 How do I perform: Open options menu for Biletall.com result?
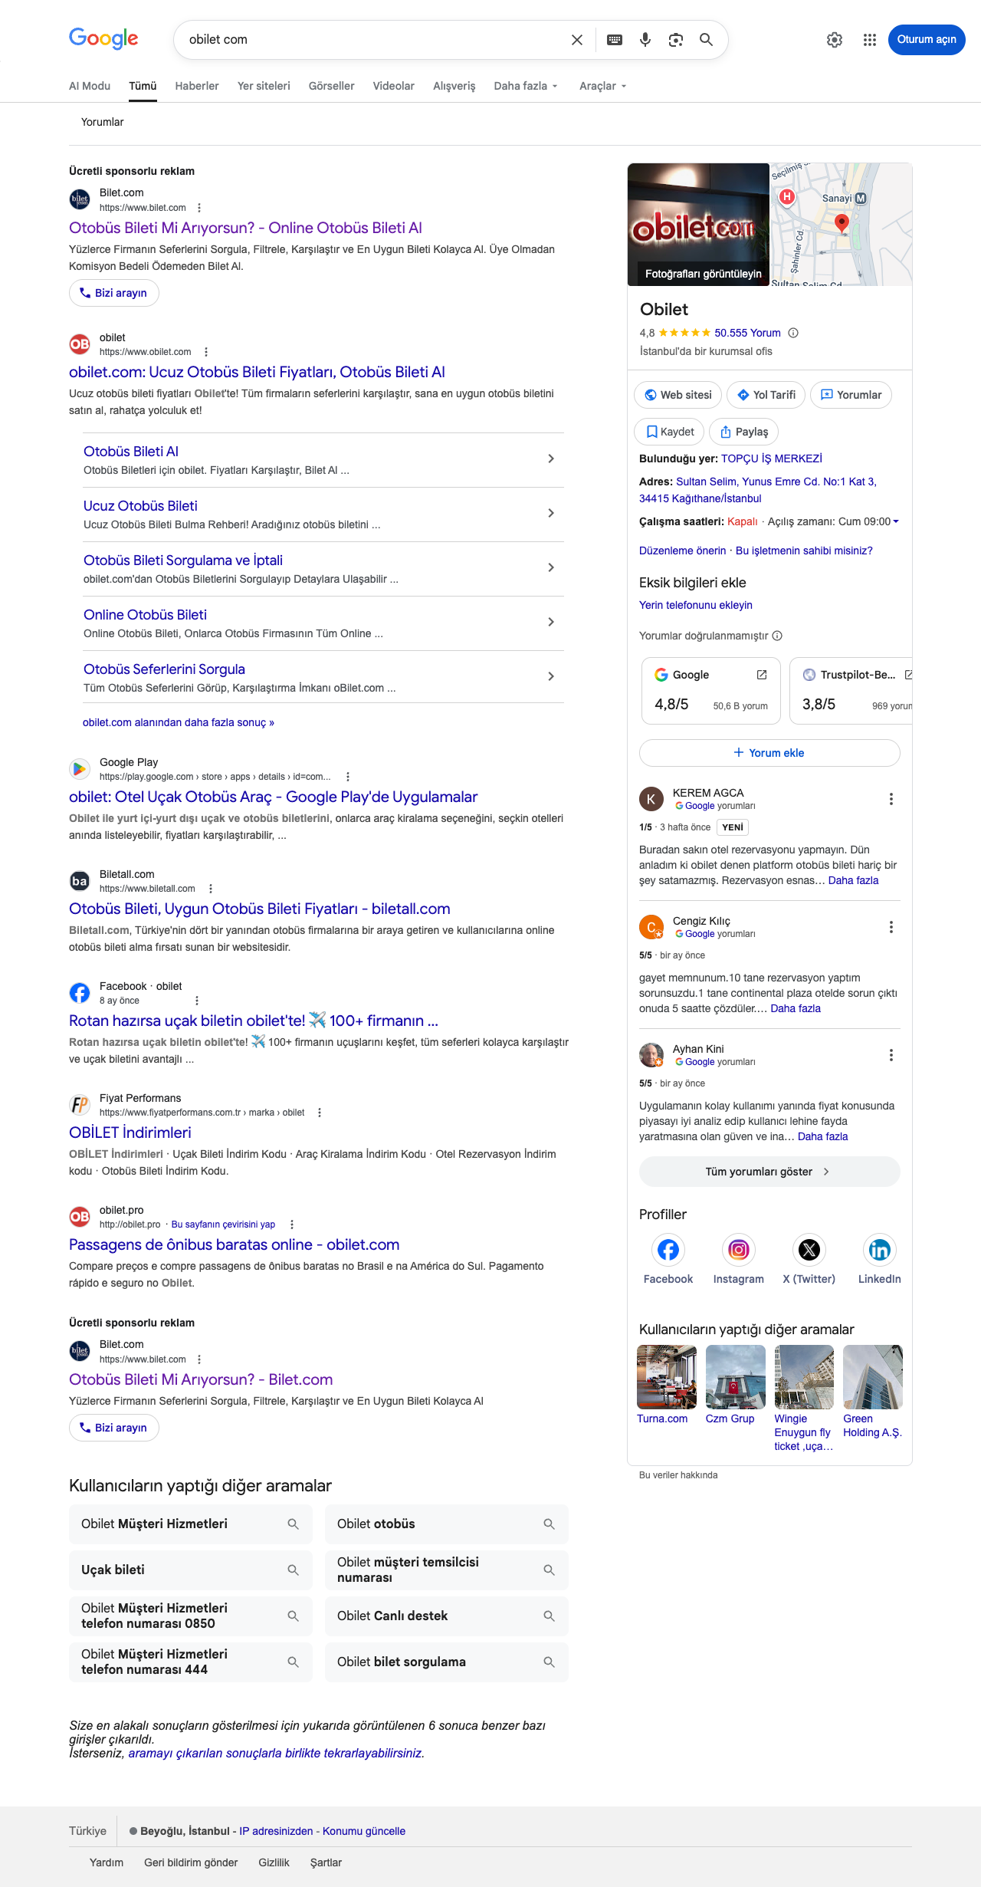click(x=211, y=889)
